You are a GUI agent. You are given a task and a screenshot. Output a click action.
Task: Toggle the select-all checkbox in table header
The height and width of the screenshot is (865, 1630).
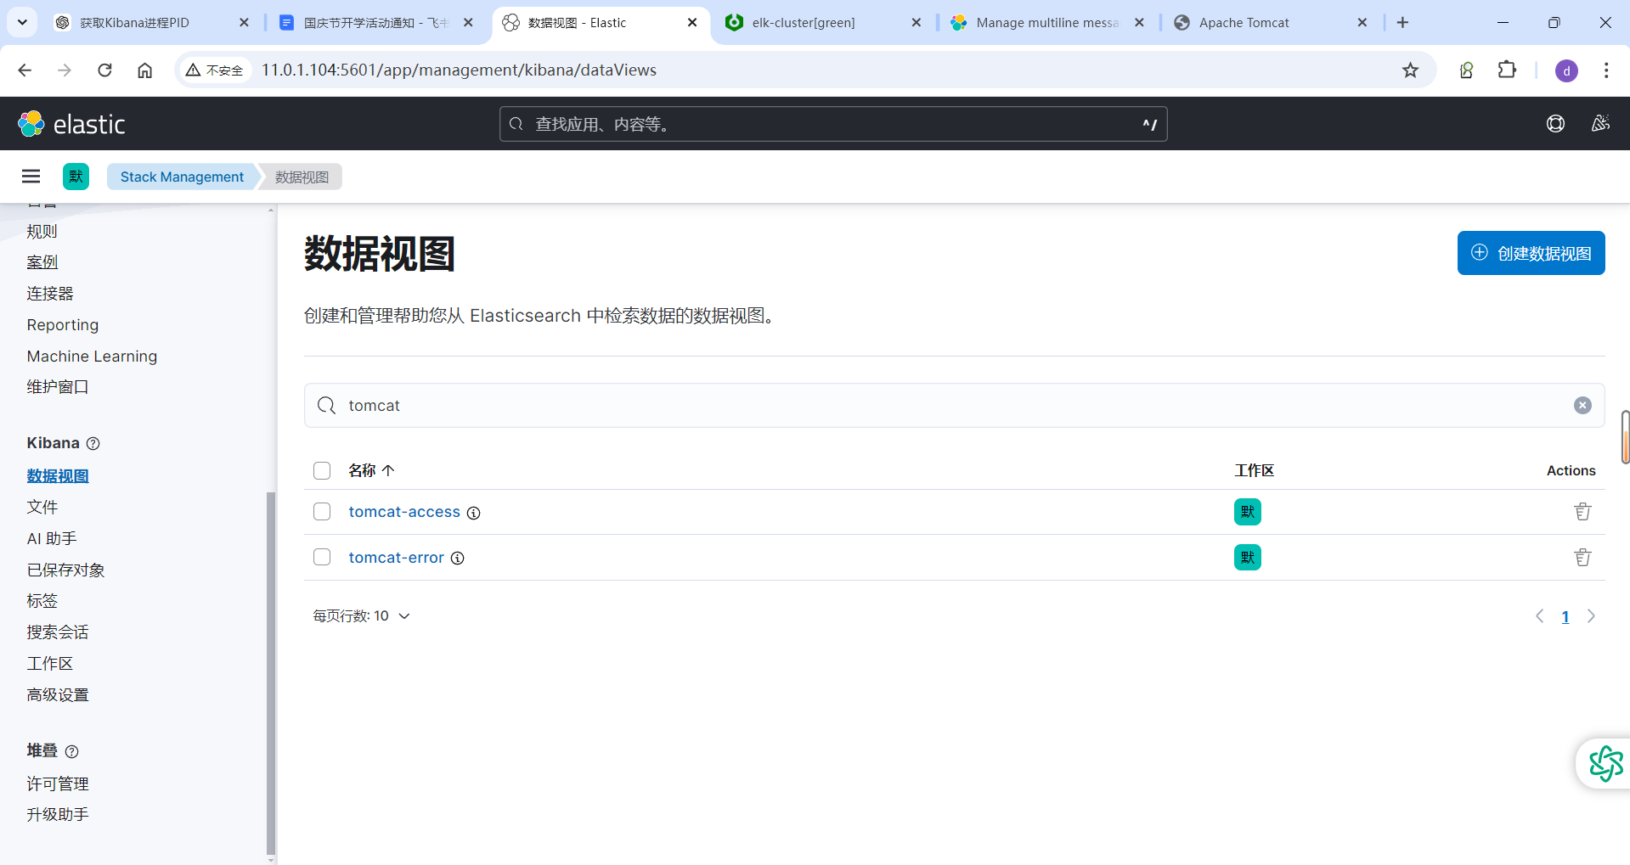(322, 471)
